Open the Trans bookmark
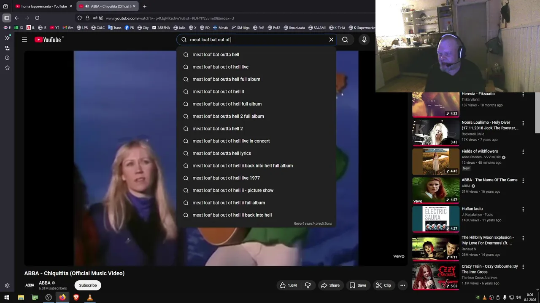 (x=115, y=28)
